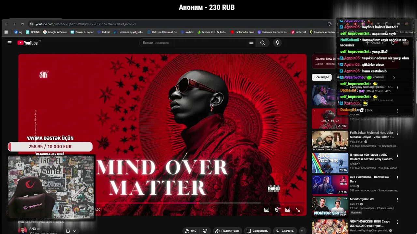Image resolution: width=417 pixels, height=234 pixels.
Task: Open options menu for Everyday Nothing Special
Action: pos(397,87)
